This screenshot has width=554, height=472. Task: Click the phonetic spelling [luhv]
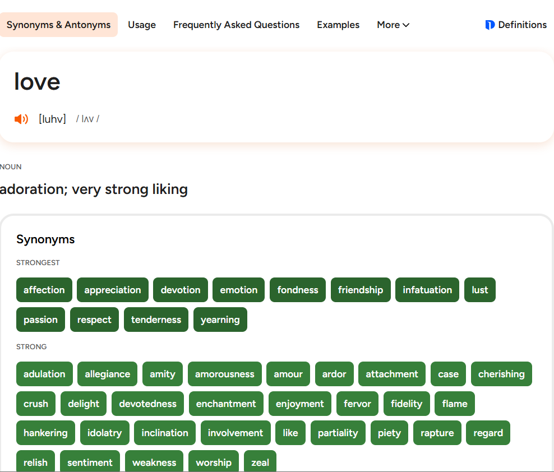click(x=52, y=119)
